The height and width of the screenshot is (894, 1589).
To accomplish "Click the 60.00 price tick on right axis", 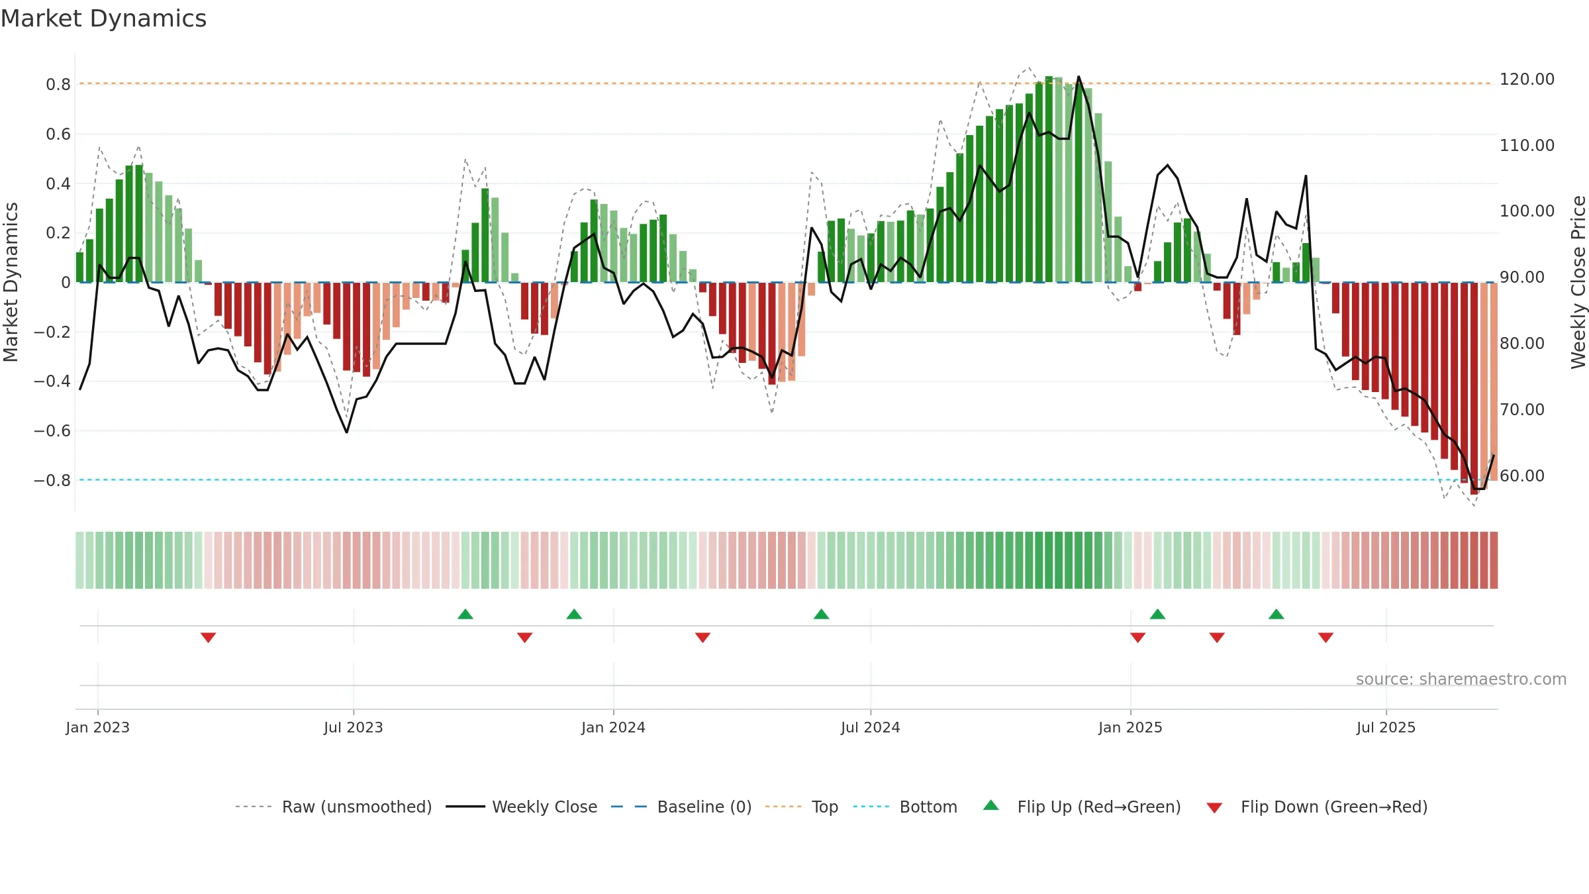I will click(x=1522, y=475).
